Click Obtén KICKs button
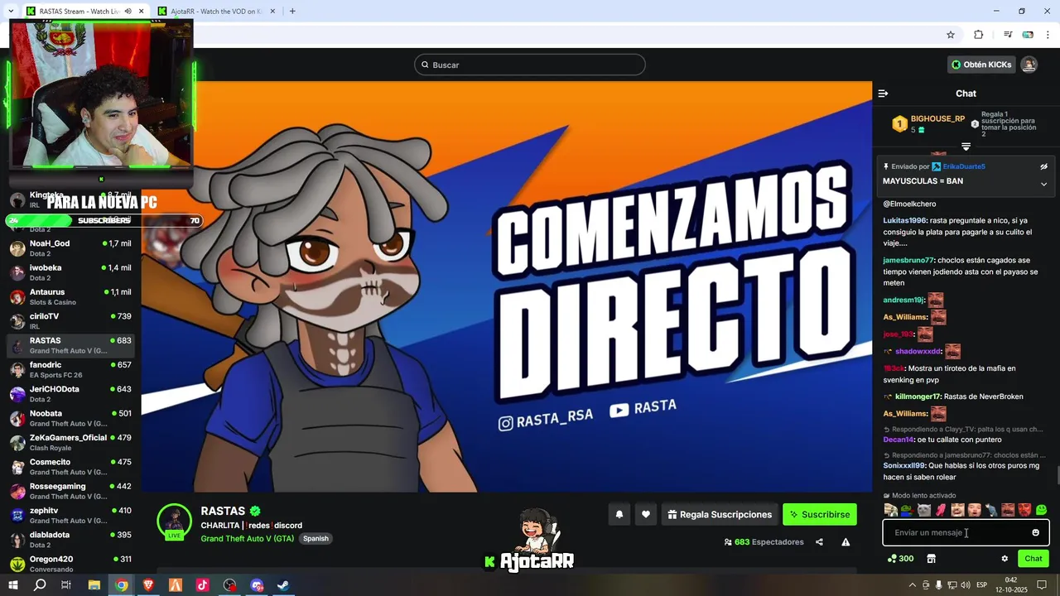Screen dimensions: 1060x596 pos(981,65)
